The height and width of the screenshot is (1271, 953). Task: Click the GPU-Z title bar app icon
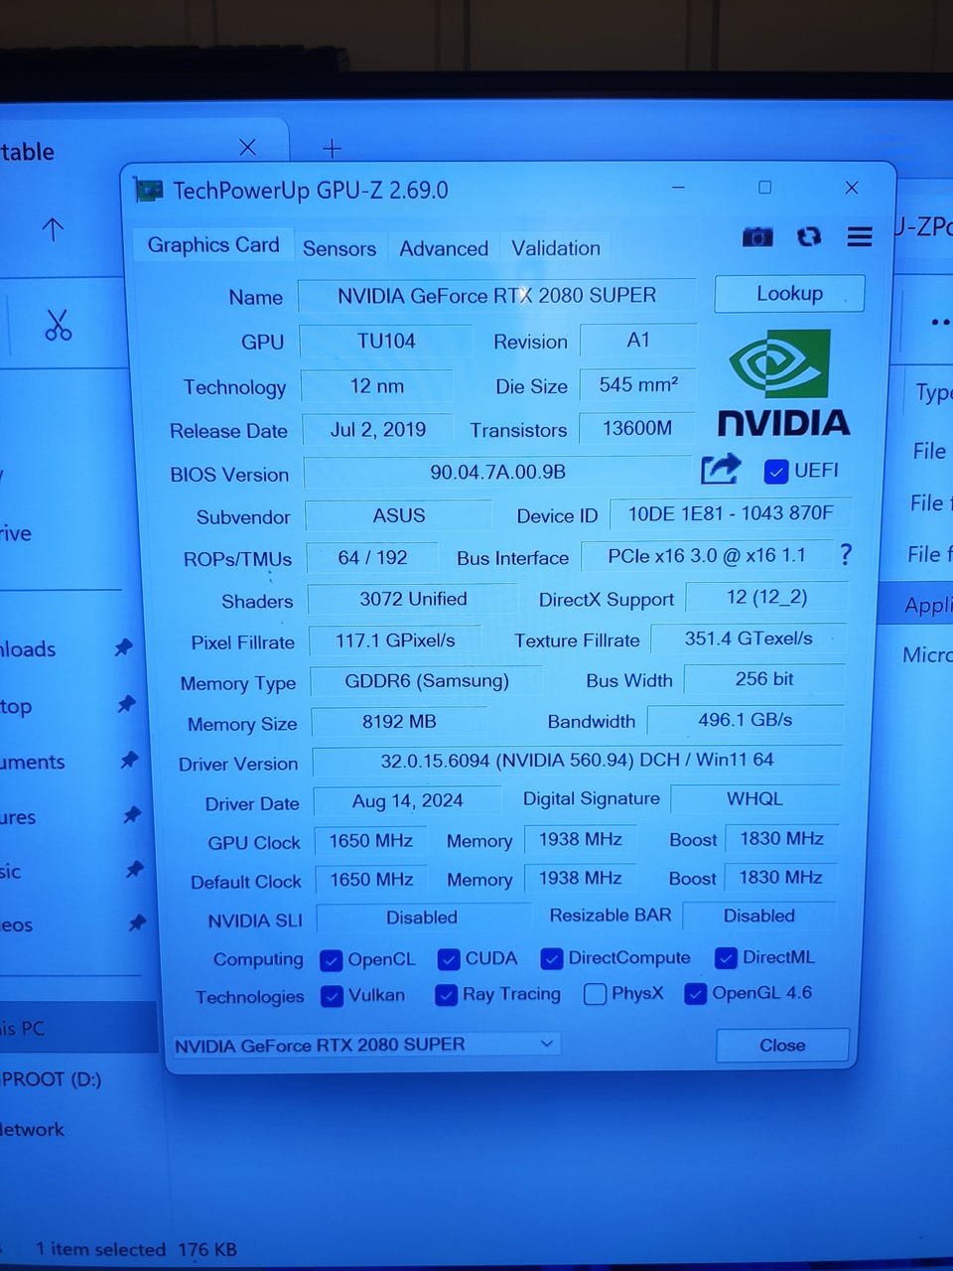click(149, 190)
